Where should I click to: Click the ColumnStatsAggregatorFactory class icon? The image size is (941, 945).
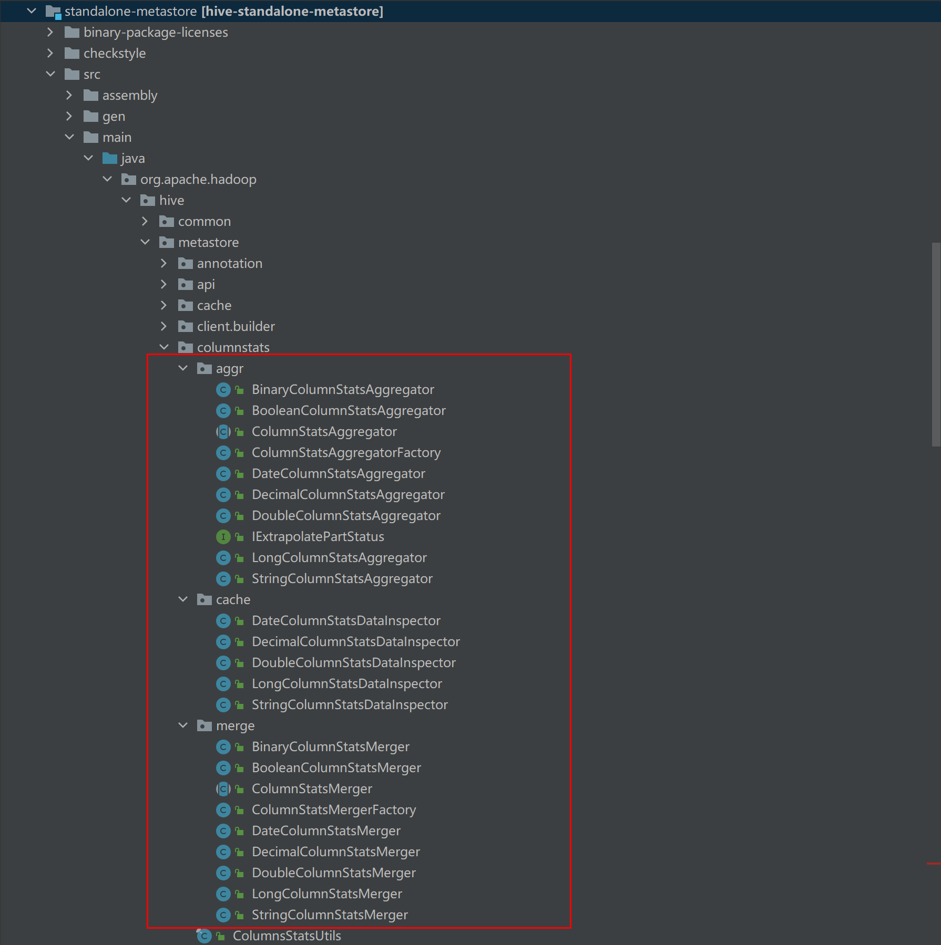point(223,453)
